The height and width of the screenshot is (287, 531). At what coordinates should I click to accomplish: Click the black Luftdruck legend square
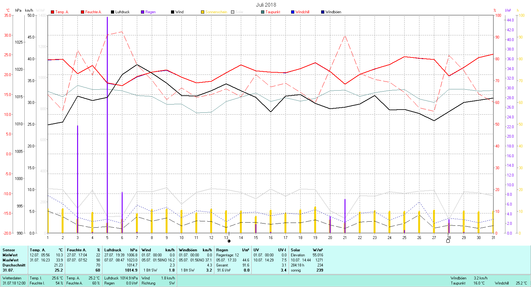tap(113, 12)
